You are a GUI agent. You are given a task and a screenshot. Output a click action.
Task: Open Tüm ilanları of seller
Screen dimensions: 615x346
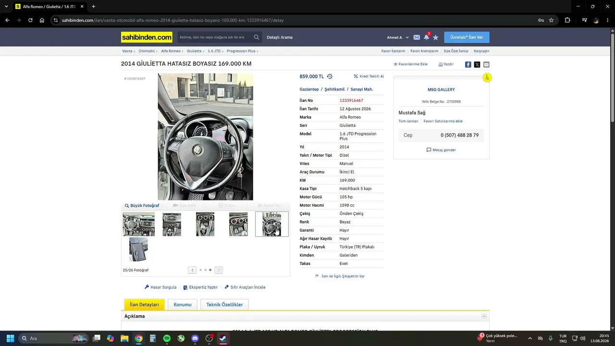tap(408, 121)
